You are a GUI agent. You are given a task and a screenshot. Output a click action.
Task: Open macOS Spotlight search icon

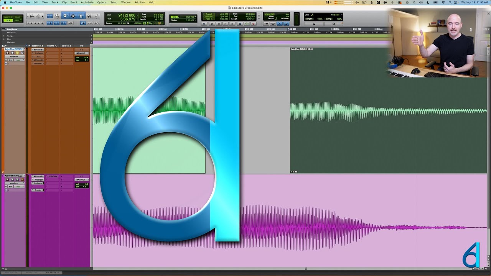(450, 2)
